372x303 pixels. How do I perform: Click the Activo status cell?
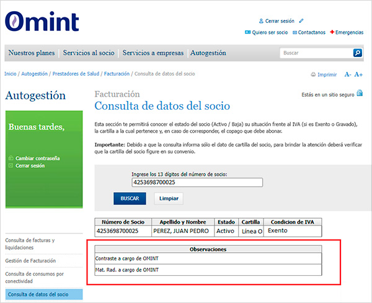pos(226,231)
